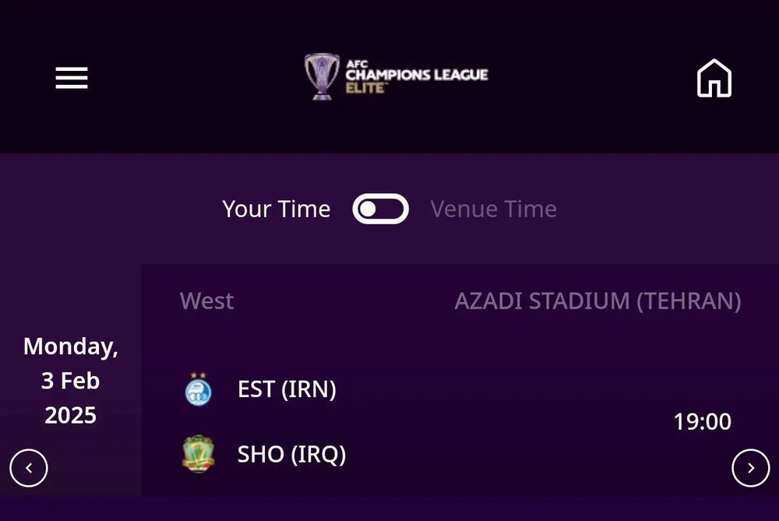Open the EST vs SHO match card
Viewport: 779px width, 521px height.
pyautogui.click(x=460, y=380)
